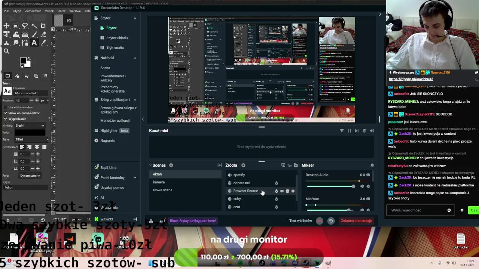Open Desktop Audio settings gear

(368, 186)
